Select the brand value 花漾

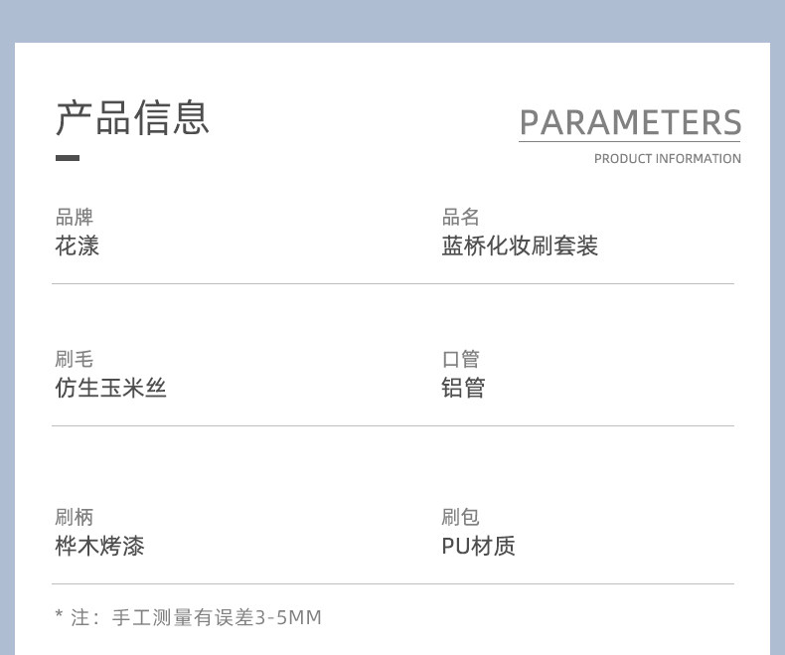coord(78,246)
